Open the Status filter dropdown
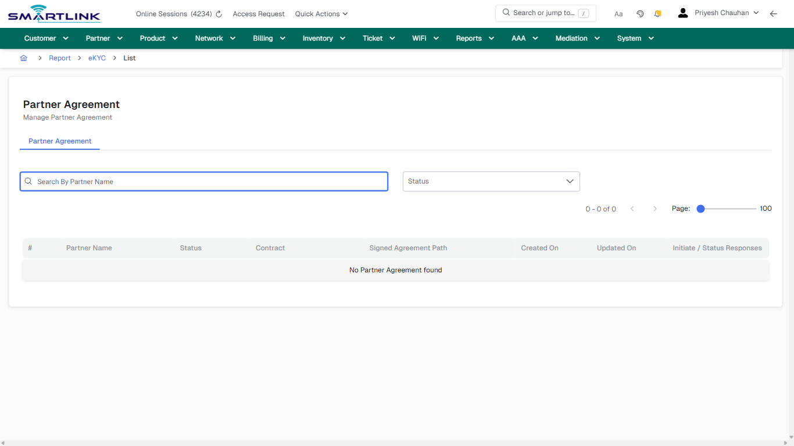This screenshot has width=794, height=446. [491, 181]
